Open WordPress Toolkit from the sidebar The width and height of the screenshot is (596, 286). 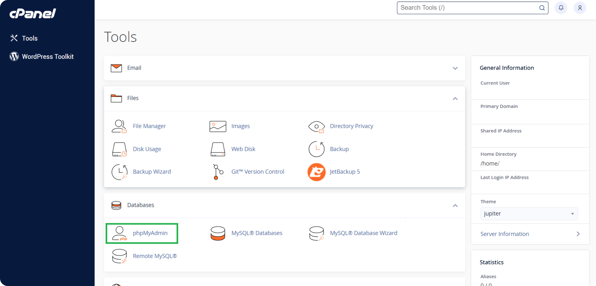coord(48,57)
